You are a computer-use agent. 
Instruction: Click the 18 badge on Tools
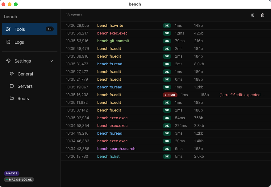[50, 29]
